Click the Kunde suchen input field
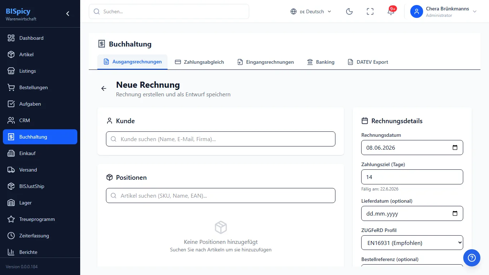The height and width of the screenshot is (275, 489). [x=221, y=139]
